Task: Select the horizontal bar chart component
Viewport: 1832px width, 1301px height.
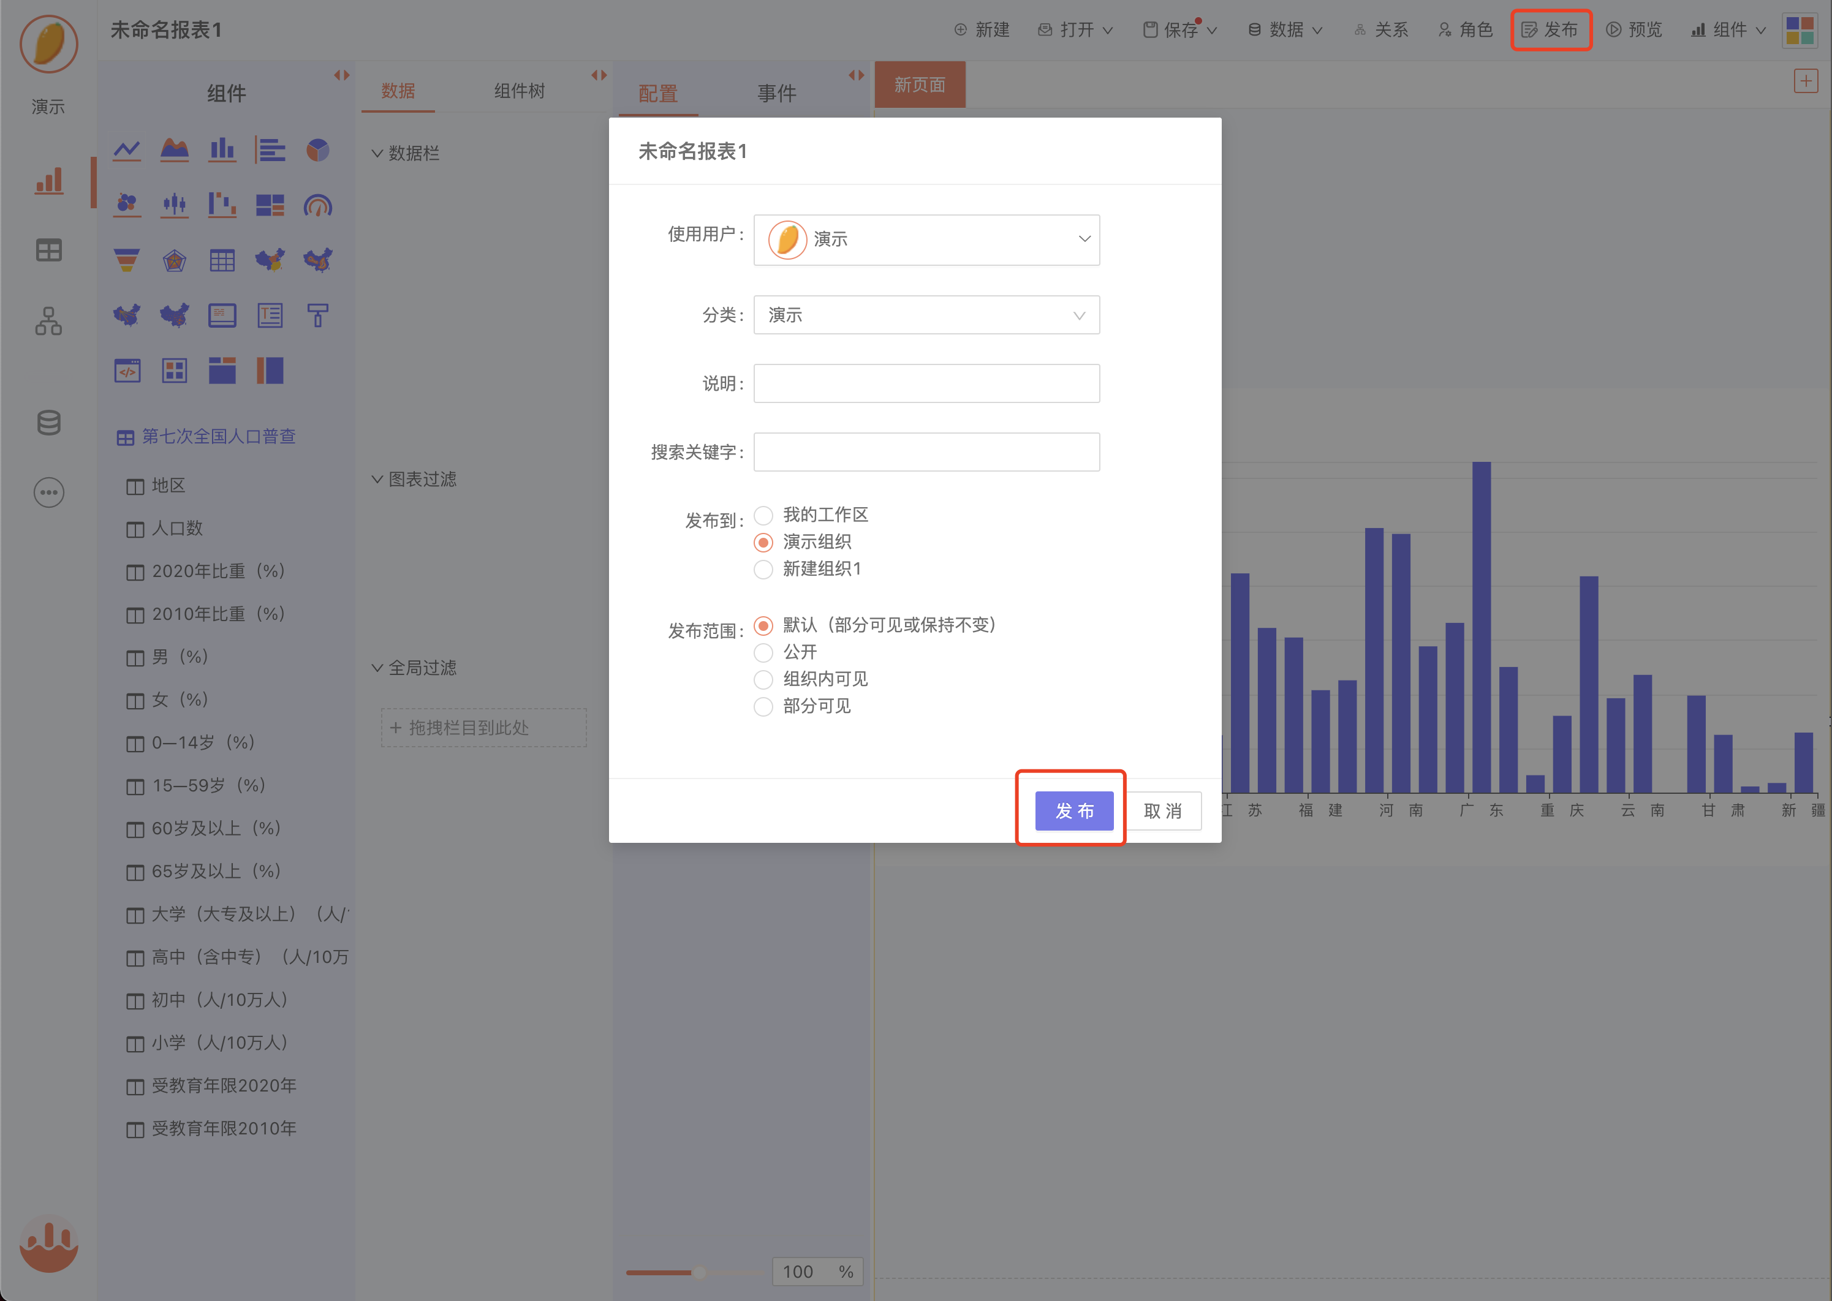Action: pos(270,150)
